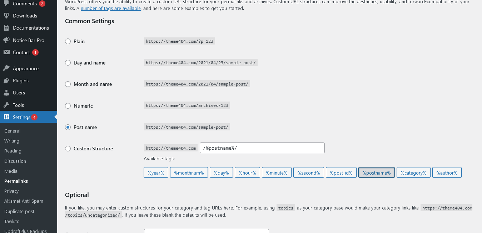482x233 pixels.
Task: Click the Comments badge showing 2
Action: point(42,4)
